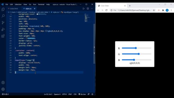The width and height of the screenshot is (174, 98).
Task: Open Source Control view in activity bar
Action: pos(3,23)
